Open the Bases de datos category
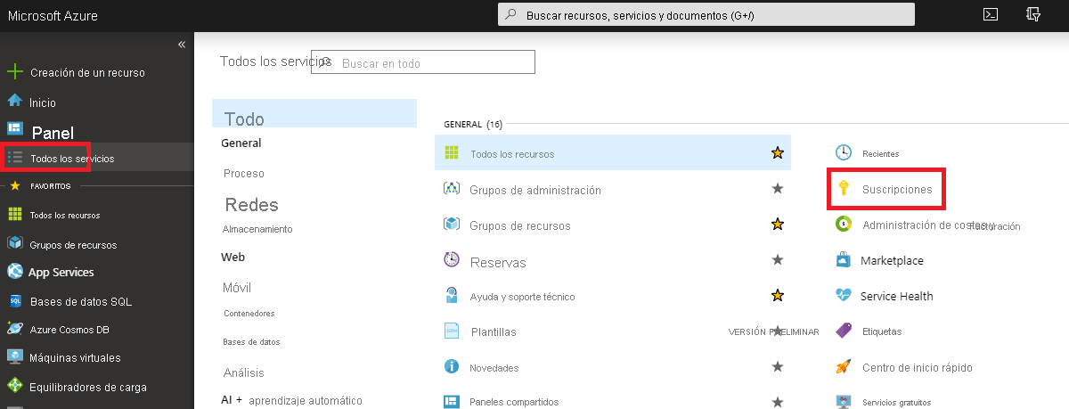Image resolution: width=1069 pixels, height=409 pixels. coord(251,341)
